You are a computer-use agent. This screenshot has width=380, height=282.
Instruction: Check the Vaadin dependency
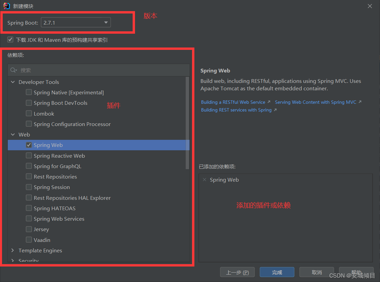click(29, 240)
